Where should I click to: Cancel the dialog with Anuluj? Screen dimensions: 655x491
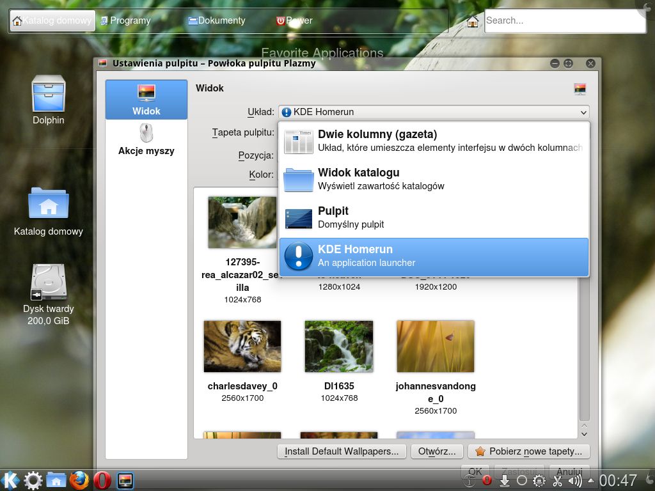pyautogui.click(x=569, y=471)
